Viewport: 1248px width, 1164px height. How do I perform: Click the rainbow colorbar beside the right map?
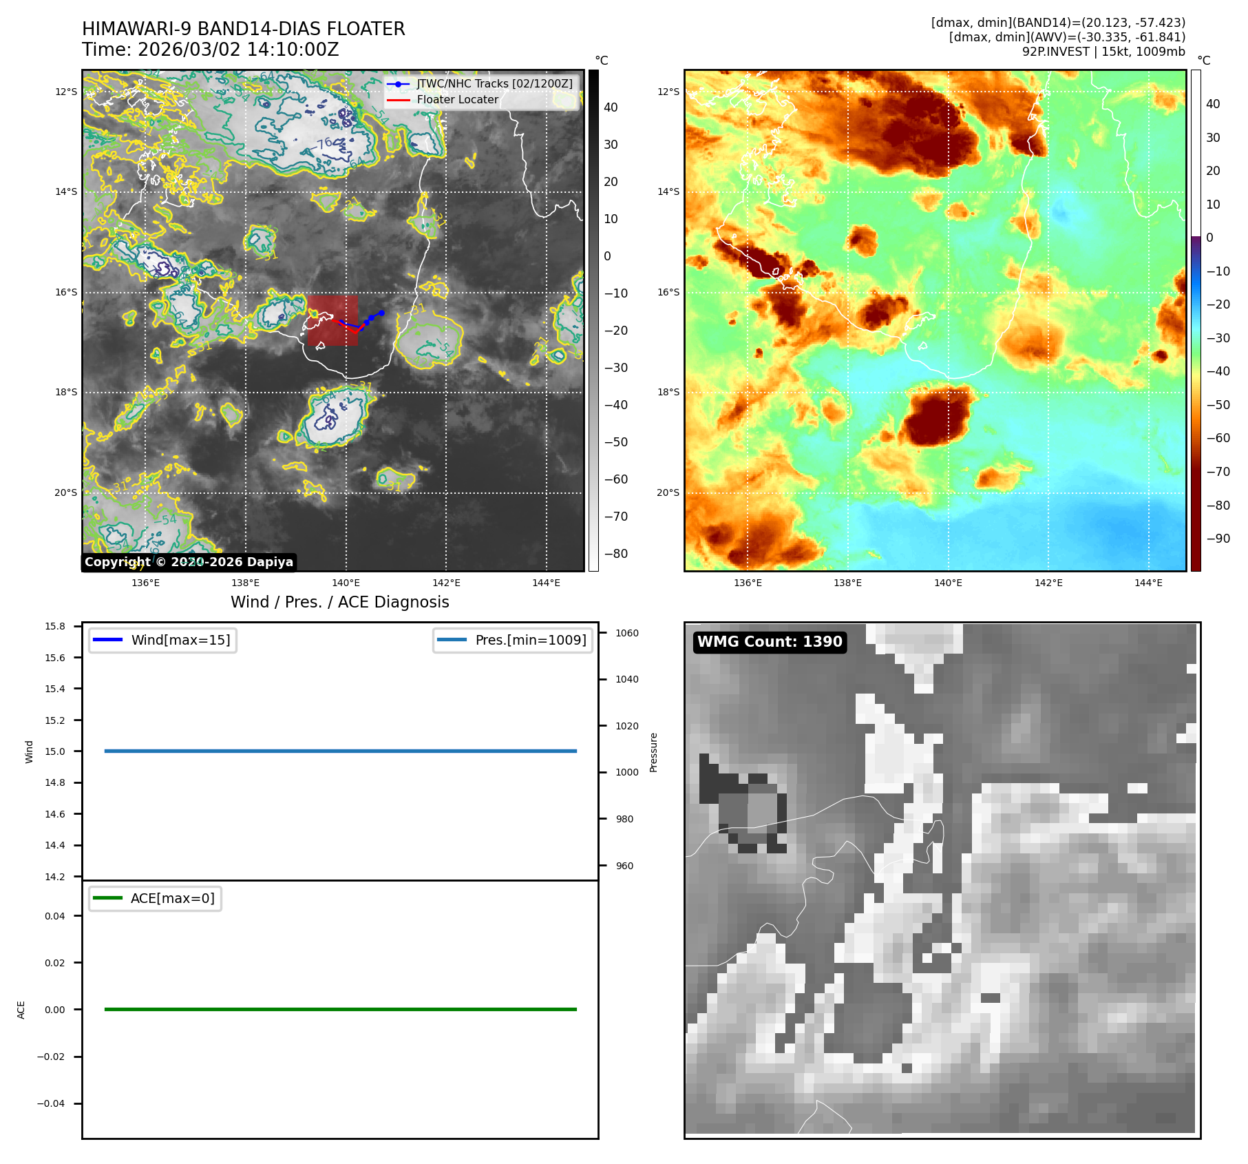pyautogui.click(x=1196, y=320)
